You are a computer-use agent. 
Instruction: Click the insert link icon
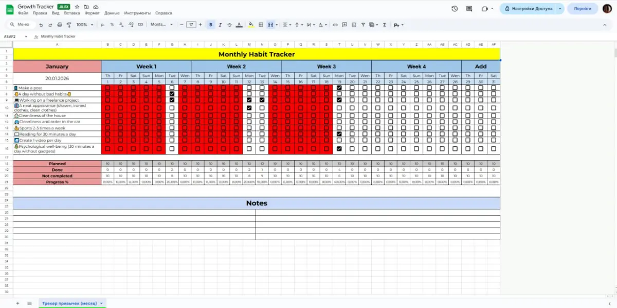(x=335, y=25)
